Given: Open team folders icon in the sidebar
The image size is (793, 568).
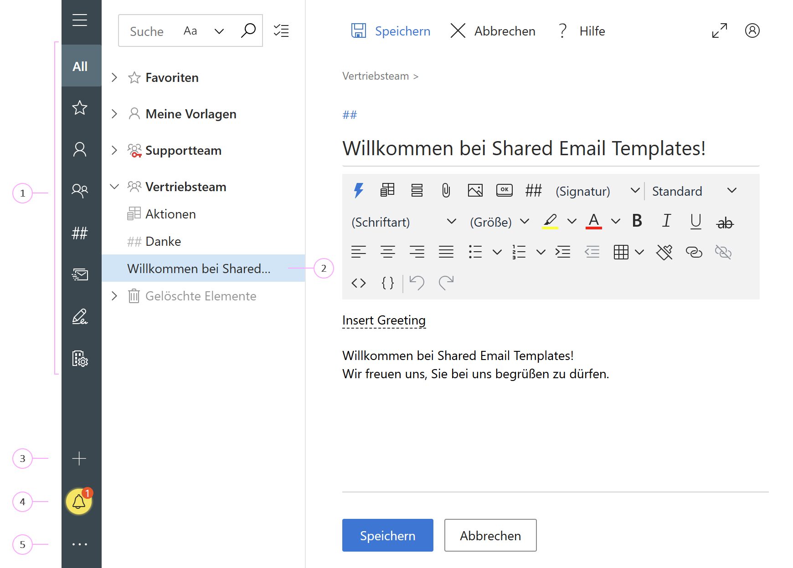Looking at the screenshot, I should [x=80, y=190].
